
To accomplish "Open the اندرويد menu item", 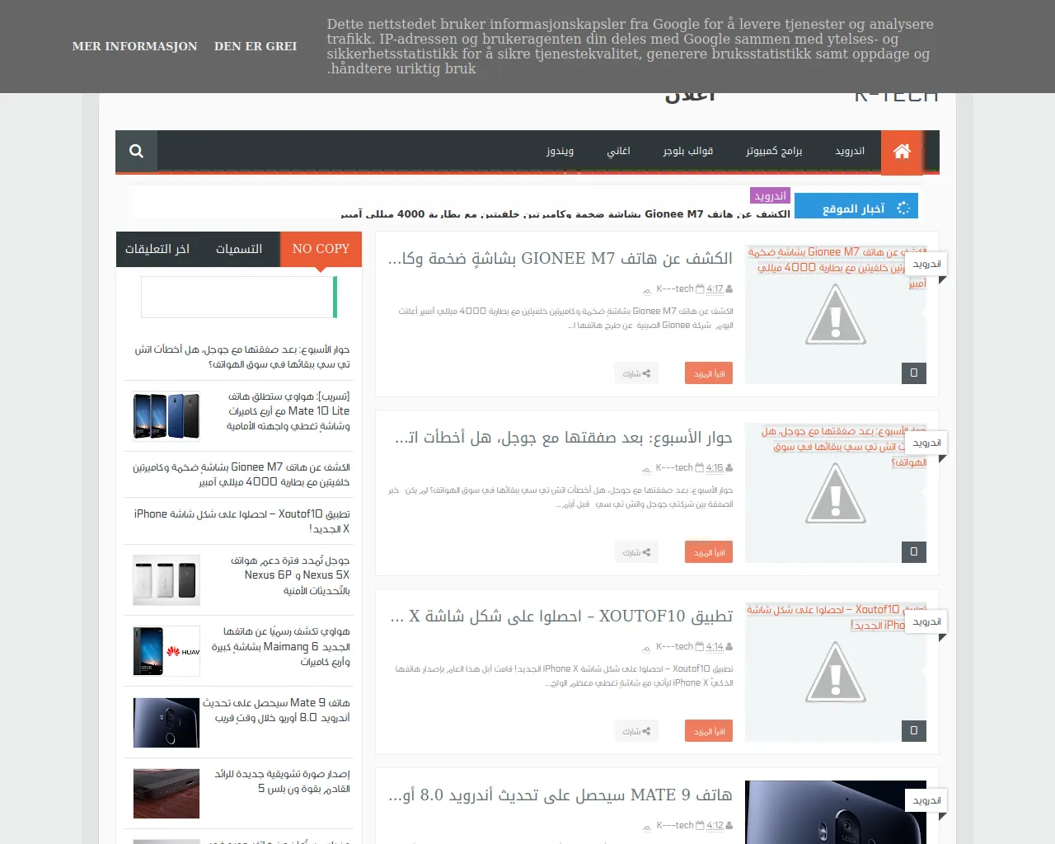I will (849, 151).
